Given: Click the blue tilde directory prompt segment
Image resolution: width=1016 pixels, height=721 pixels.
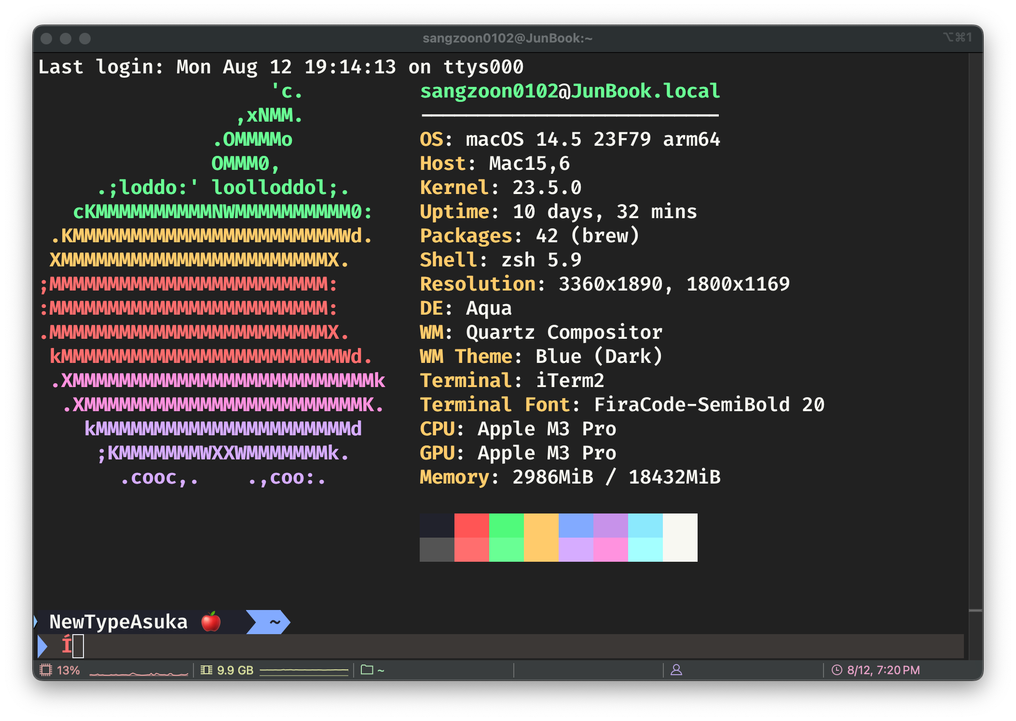Looking at the screenshot, I should click(x=269, y=622).
